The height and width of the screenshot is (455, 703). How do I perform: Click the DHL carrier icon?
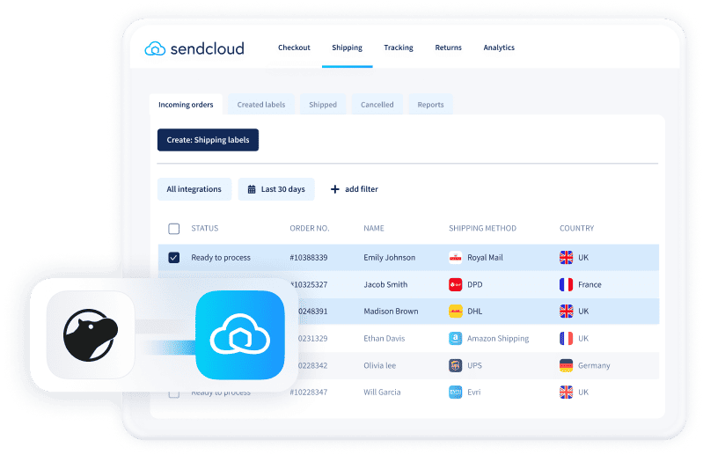455,311
